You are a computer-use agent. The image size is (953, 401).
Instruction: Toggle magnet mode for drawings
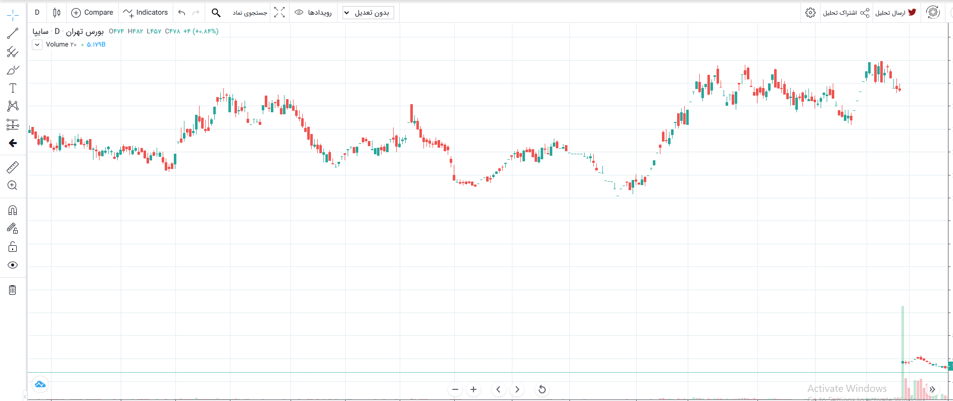pos(13,210)
